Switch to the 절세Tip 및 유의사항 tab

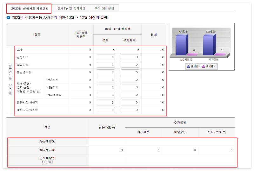point(71,9)
